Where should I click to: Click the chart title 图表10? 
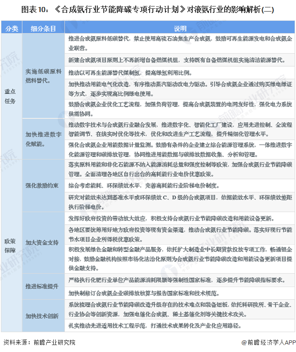(148, 10)
